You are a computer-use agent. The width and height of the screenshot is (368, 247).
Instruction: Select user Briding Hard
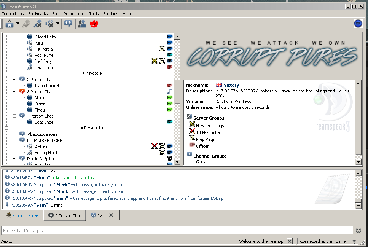46,153
